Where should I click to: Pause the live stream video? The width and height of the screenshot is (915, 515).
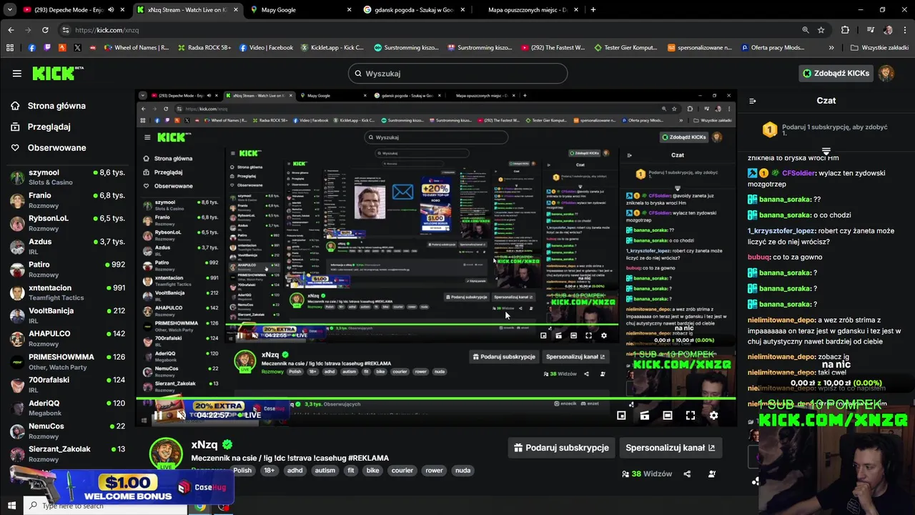click(x=157, y=415)
